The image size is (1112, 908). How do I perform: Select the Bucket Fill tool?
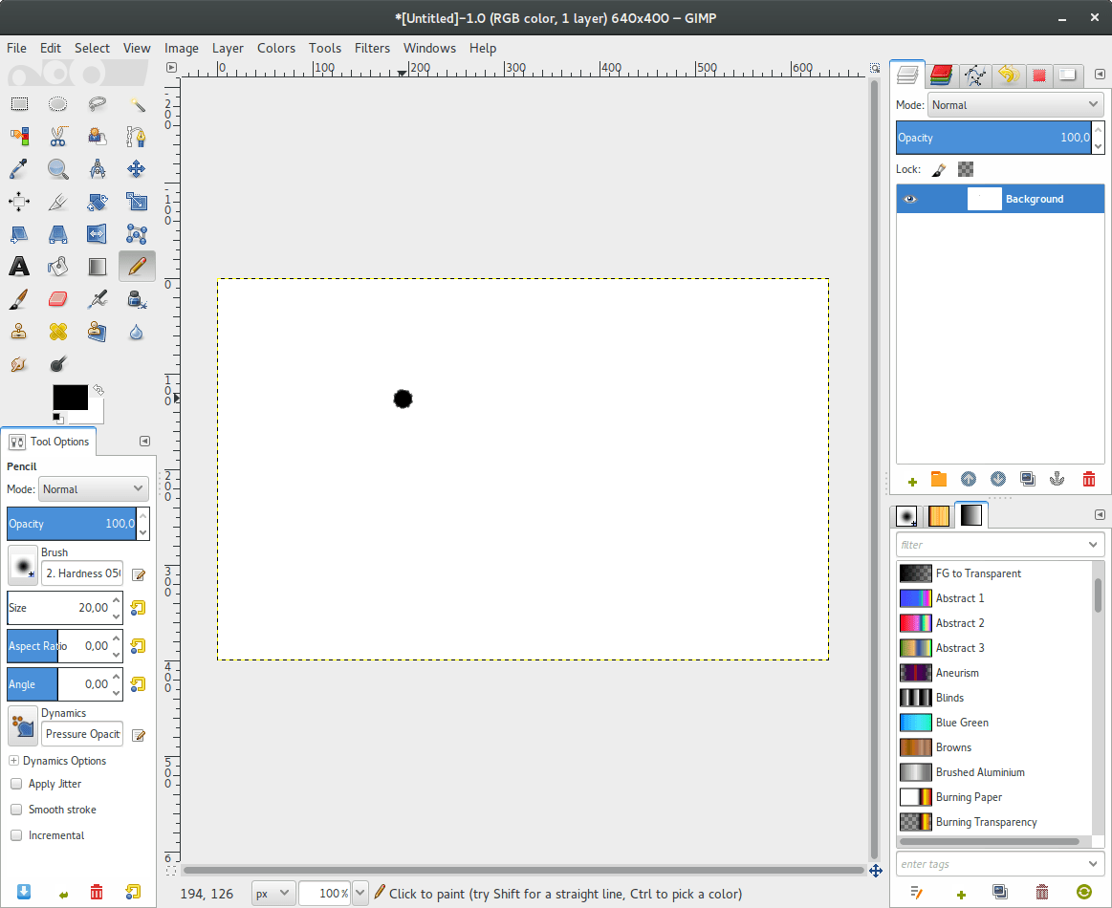tap(57, 266)
